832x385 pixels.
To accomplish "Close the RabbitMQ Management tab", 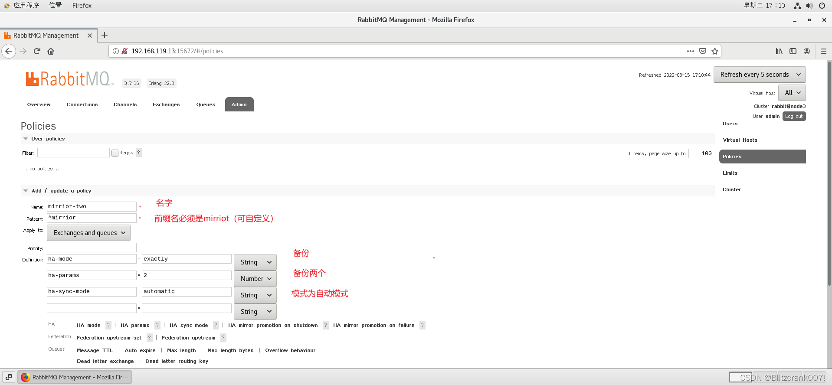I will coord(90,36).
